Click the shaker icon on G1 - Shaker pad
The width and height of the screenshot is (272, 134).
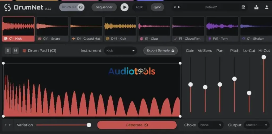click(x=244, y=39)
